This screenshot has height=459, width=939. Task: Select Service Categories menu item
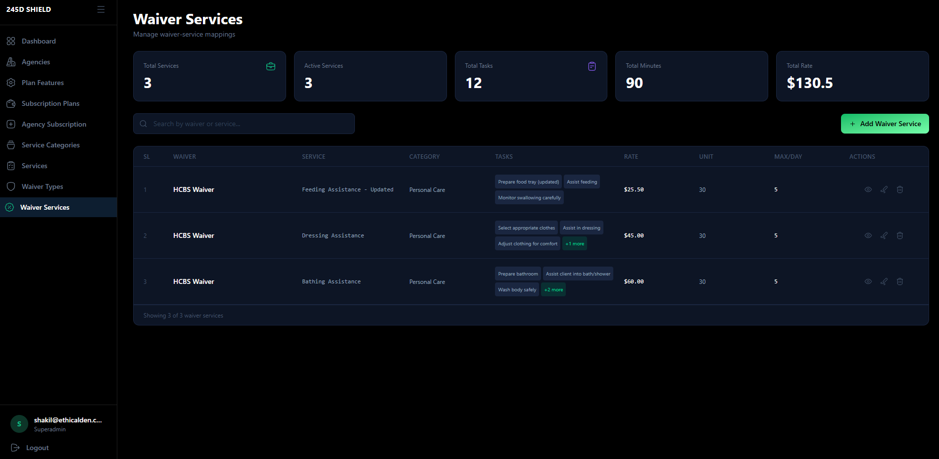pos(58,145)
